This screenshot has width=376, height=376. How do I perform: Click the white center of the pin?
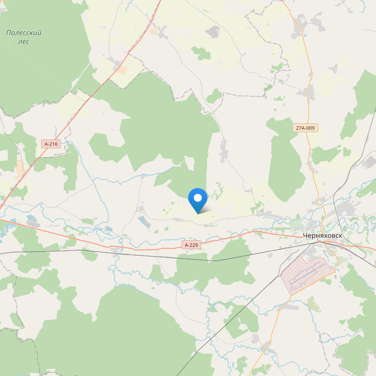[x=198, y=198]
